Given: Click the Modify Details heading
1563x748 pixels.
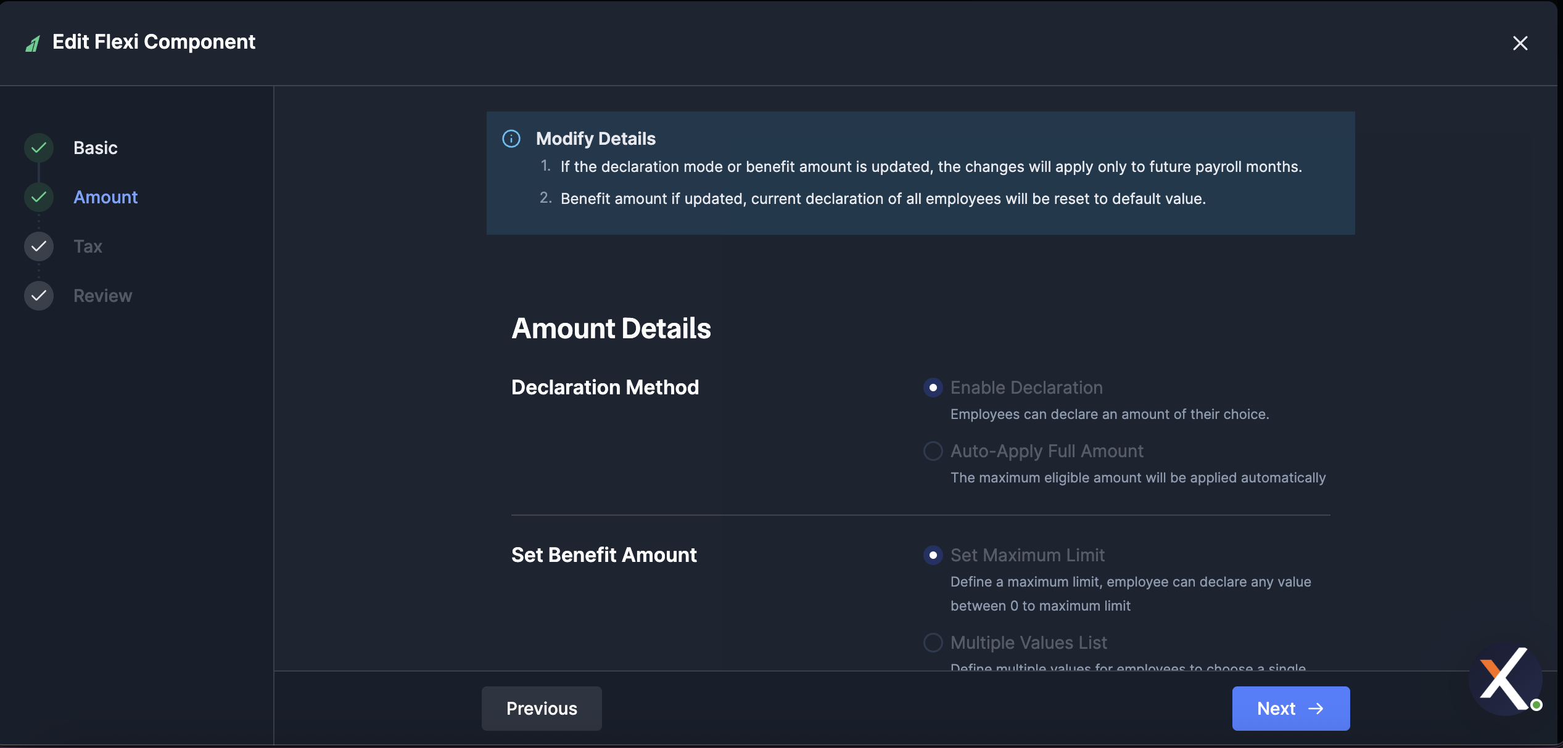Looking at the screenshot, I should [x=596, y=139].
